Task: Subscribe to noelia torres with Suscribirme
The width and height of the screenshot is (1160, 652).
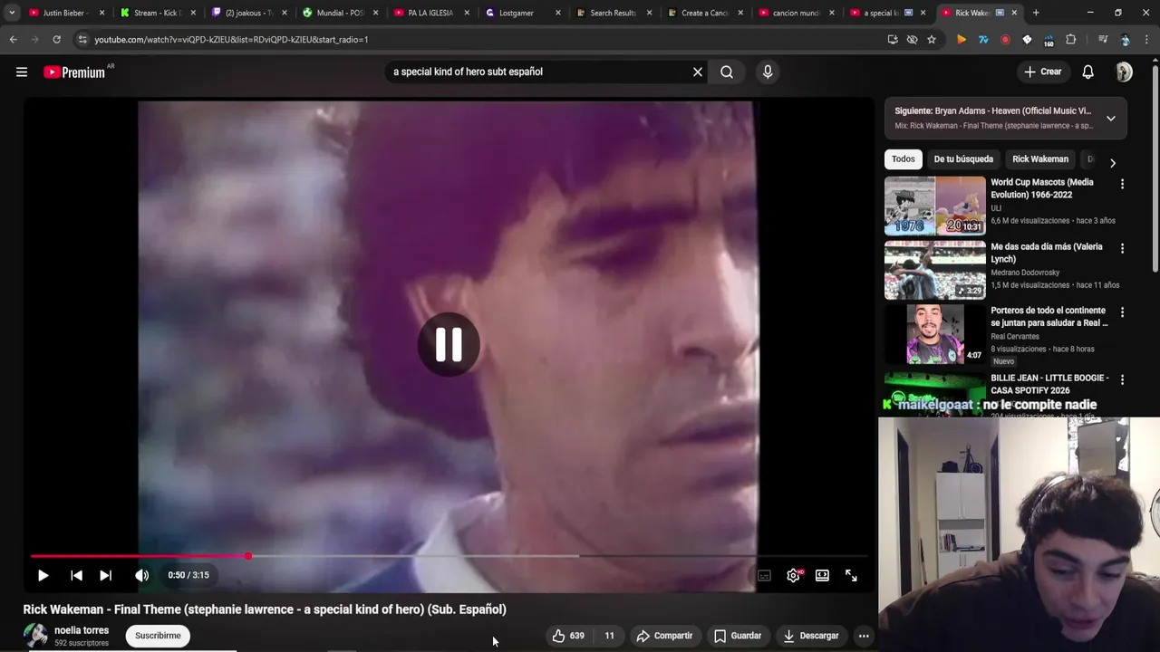Action: pos(158,636)
